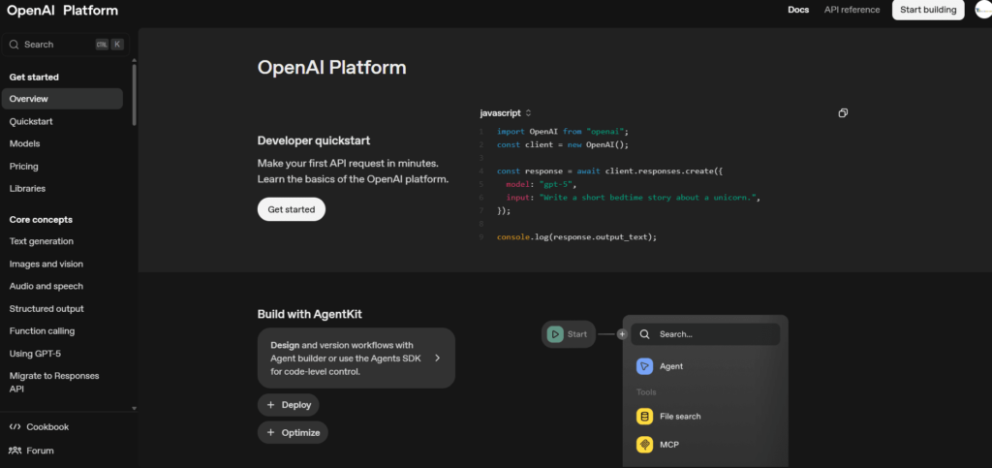This screenshot has width=992, height=468.
Task: Click the OpenAI Platform logo text
Action: pos(62,10)
